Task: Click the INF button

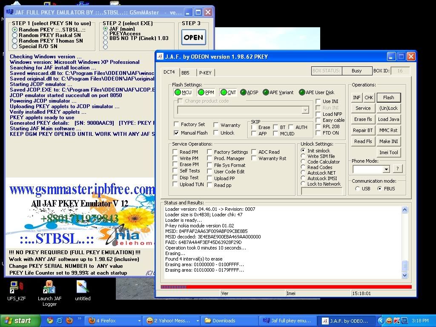Action: pyautogui.click(x=357, y=98)
